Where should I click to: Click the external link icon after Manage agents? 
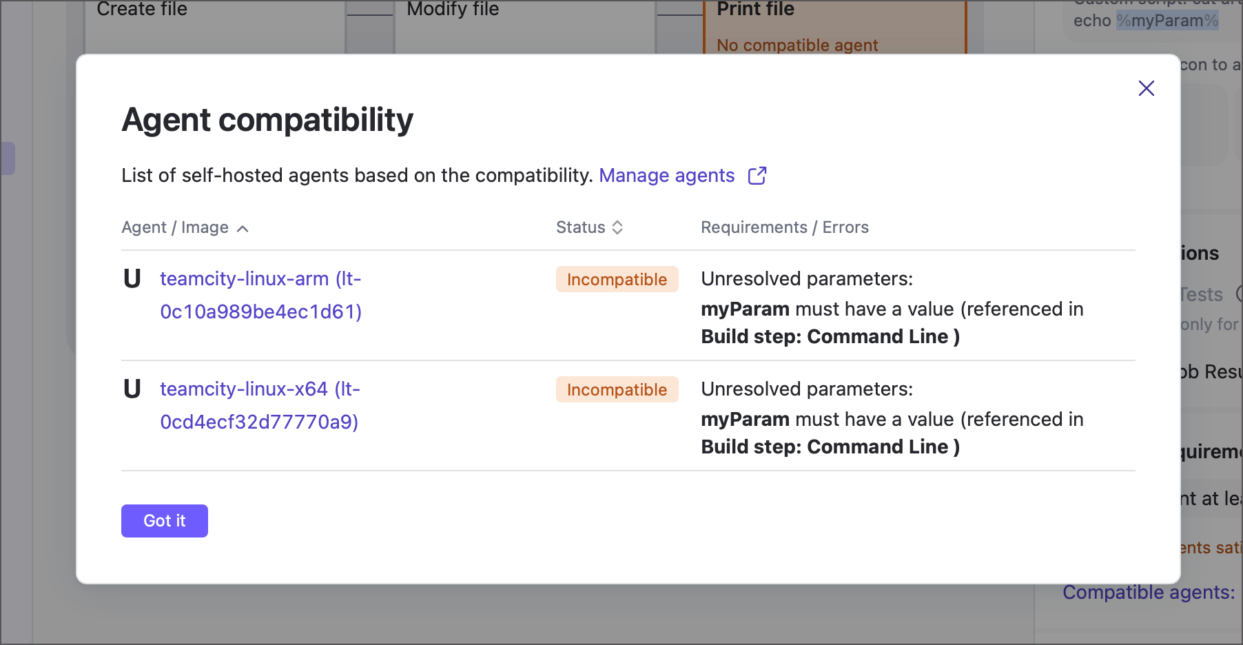(757, 176)
